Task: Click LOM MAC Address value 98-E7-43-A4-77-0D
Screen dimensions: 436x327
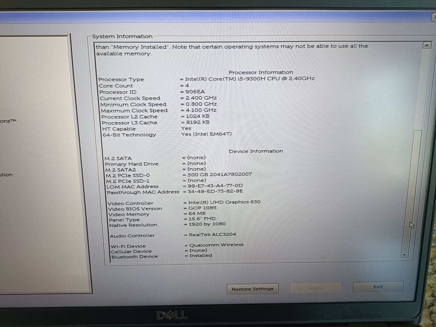Action: (215, 186)
